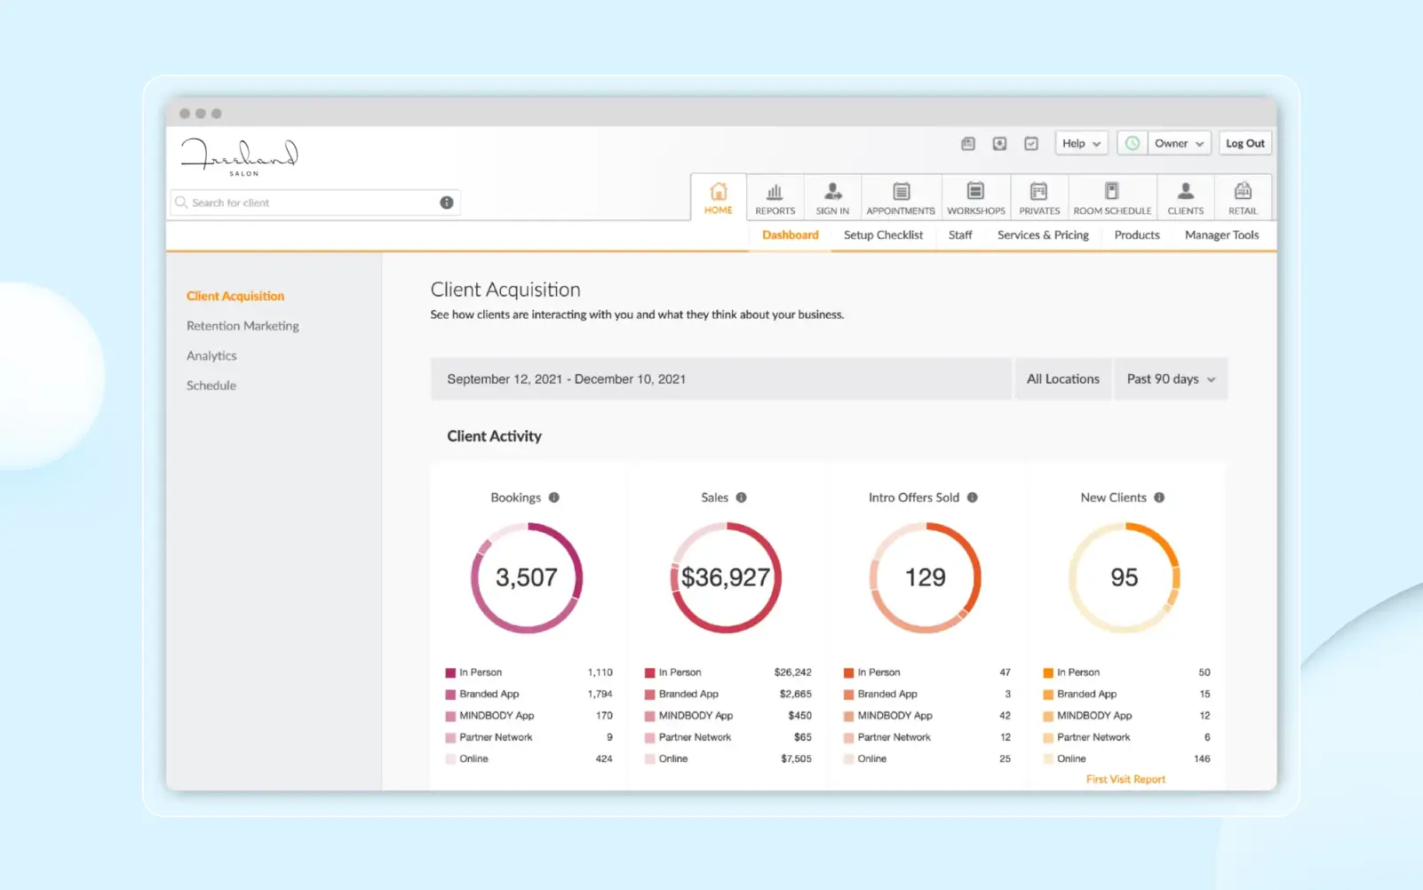Click the second toolbar icon left of Help
The image size is (1423, 890).
click(x=999, y=143)
